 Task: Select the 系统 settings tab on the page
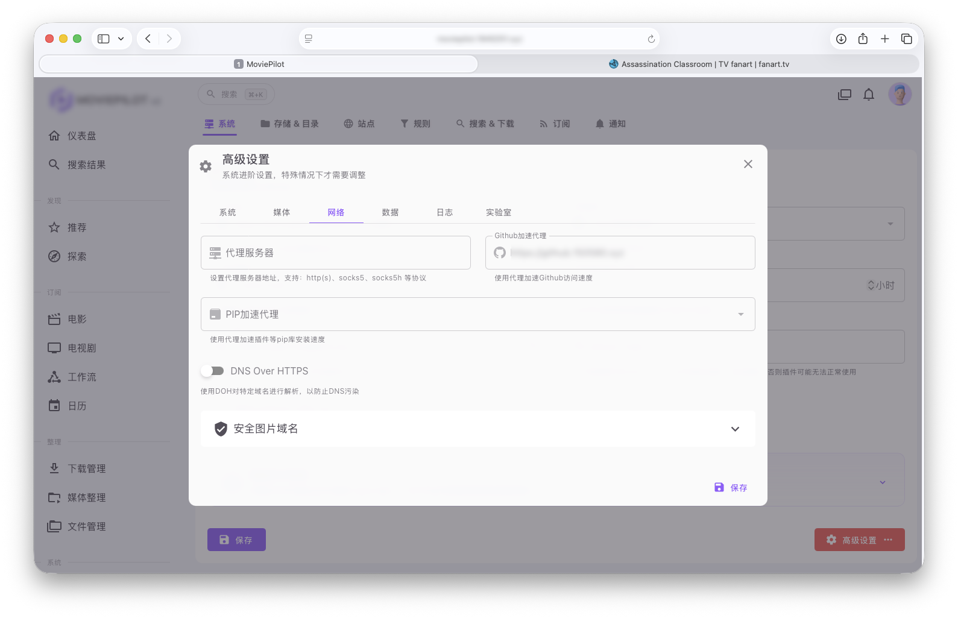219,124
